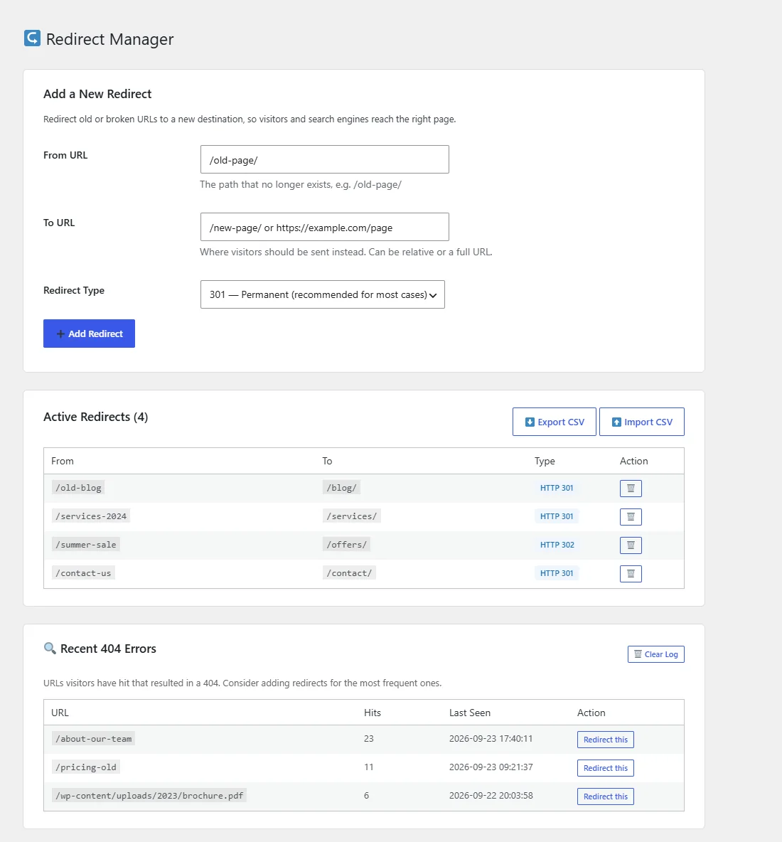
Task: Click the /pricing-old 404 URL
Action: 86,767
